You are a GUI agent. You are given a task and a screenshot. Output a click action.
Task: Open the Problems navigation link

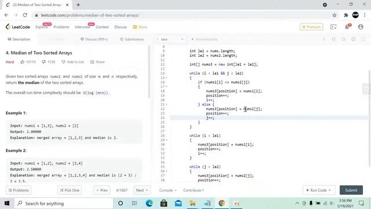pyautogui.click(x=61, y=27)
